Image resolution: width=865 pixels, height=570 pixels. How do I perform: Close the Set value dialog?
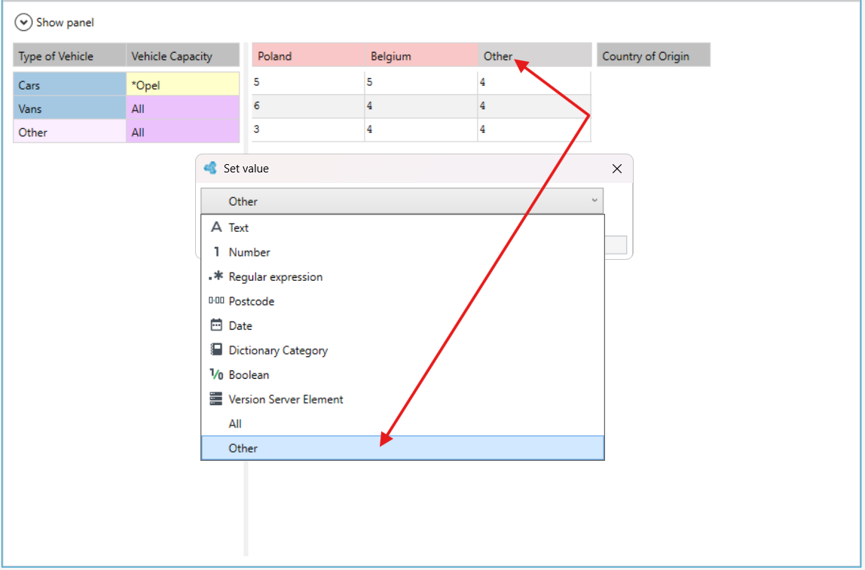(x=617, y=169)
